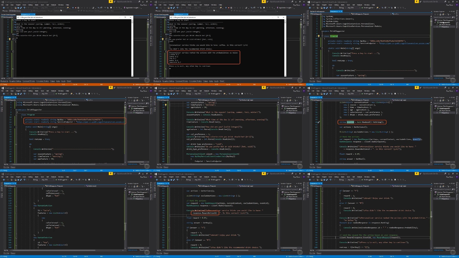Open DrinkSuggester.Program type dropdown in boxed-ApiKey screenshot
The width and height of the screenshot is (459, 258).
point(65,100)
